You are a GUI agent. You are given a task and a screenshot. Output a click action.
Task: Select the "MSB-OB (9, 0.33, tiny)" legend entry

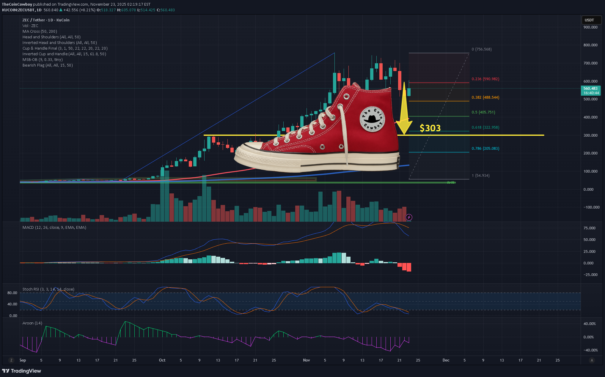tap(43, 59)
